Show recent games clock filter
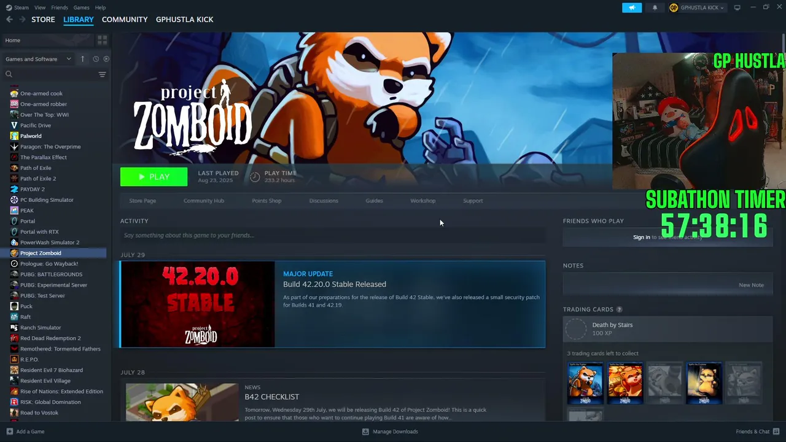 96,59
